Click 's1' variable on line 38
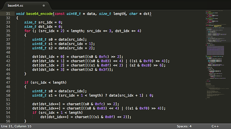This screenshot has height=129, width=231. [x=51, y=44]
